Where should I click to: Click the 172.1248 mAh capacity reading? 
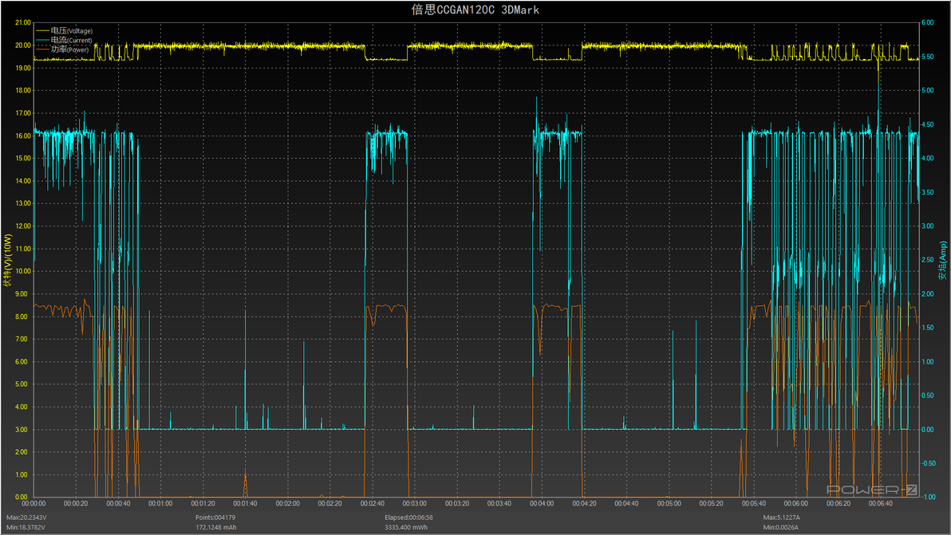[x=216, y=527]
